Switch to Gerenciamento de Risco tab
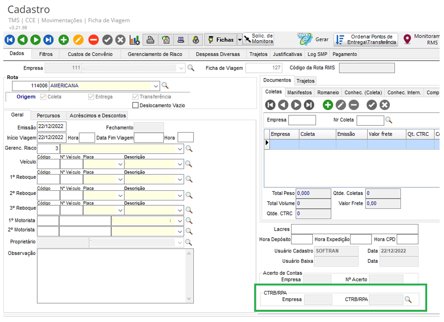Image resolution: width=444 pixels, height=322 pixels. pyautogui.click(x=158, y=54)
